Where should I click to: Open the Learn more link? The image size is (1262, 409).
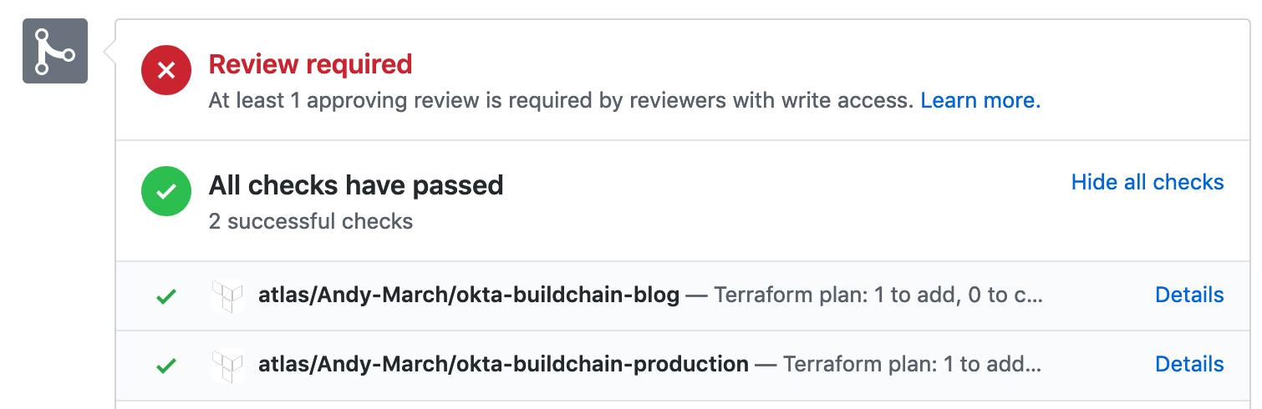point(980,101)
